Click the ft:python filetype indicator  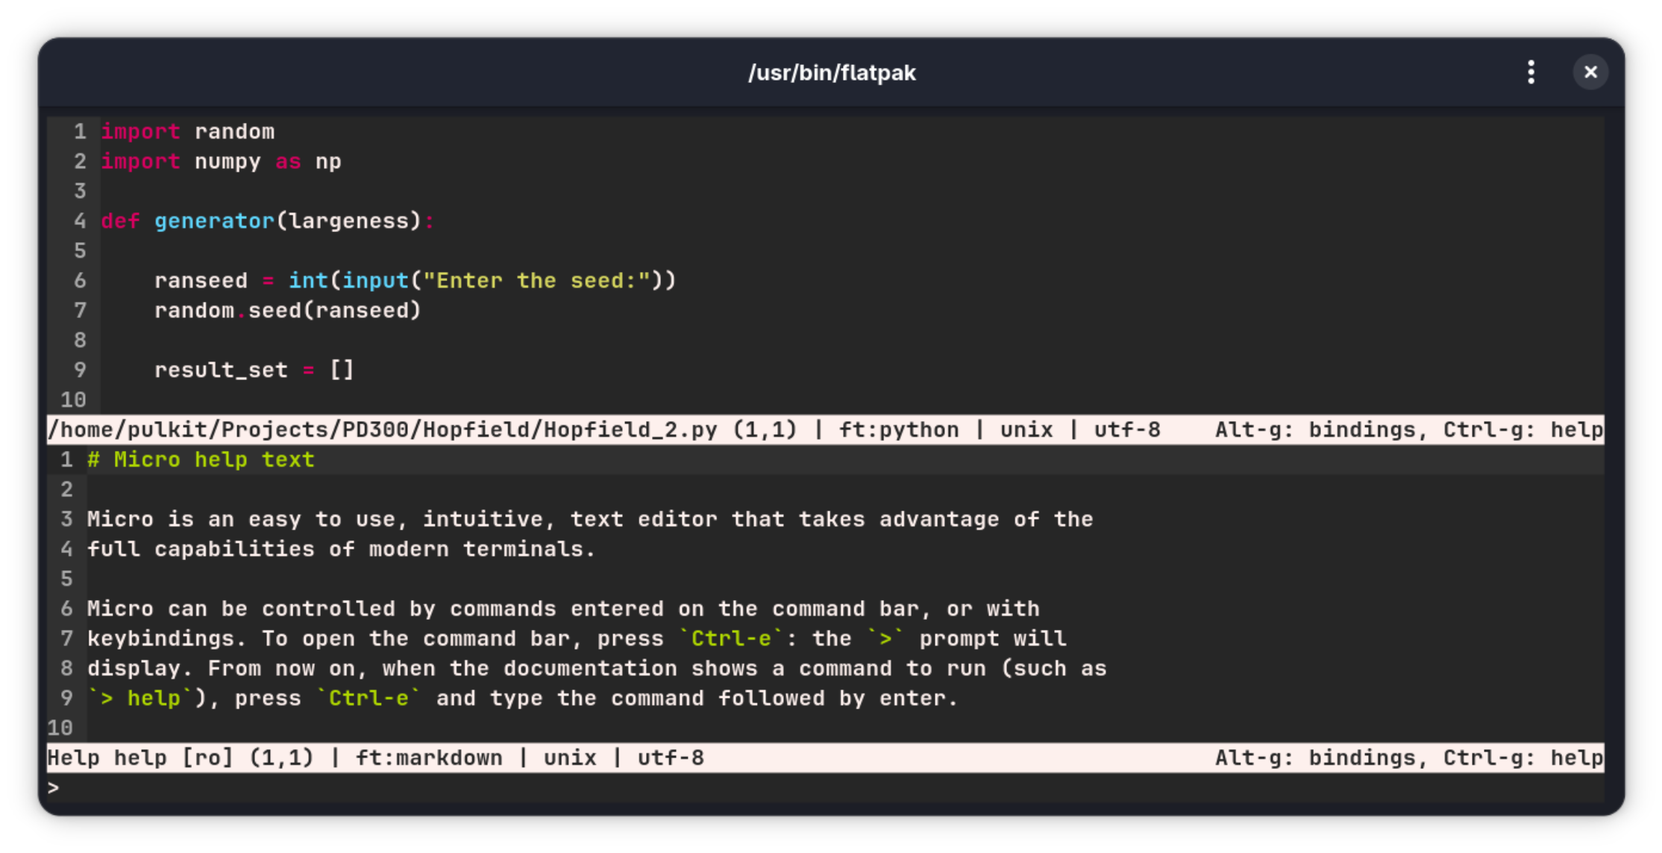899,429
